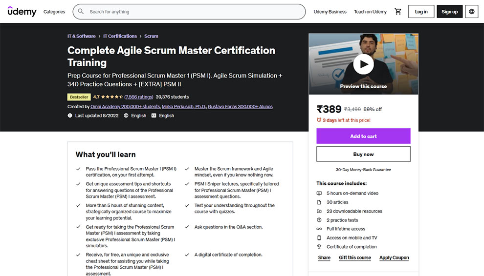The height and width of the screenshot is (276, 484).
Task: Click the This course includes heading
Action: 341,183
